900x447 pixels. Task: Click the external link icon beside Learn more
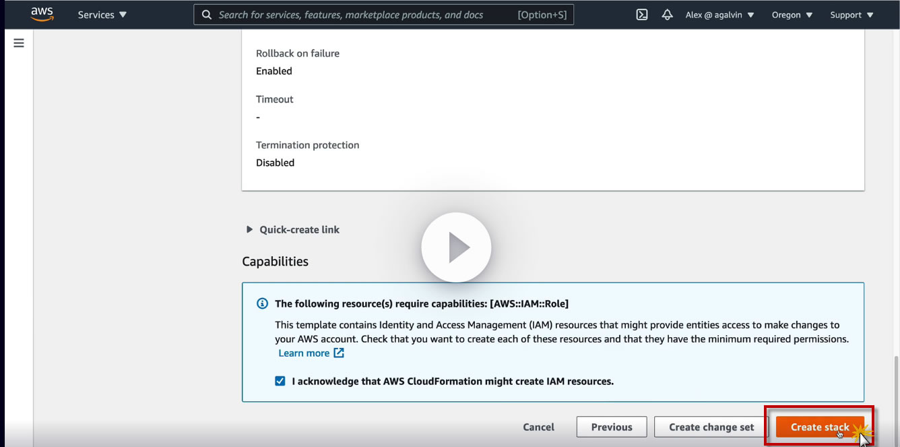click(x=339, y=353)
